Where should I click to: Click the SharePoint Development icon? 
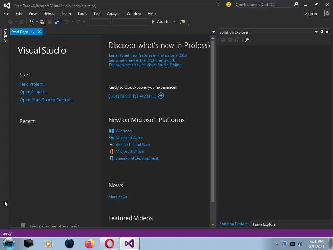click(x=112, y=158)
